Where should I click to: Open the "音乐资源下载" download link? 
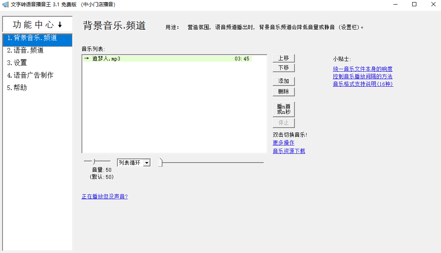coord(289,150)
